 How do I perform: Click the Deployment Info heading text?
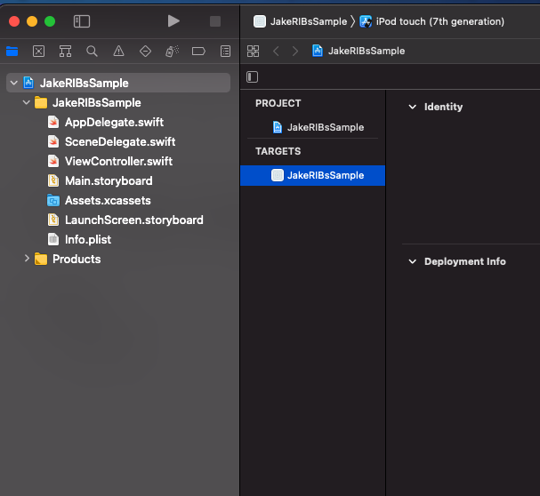tap(465, 261)
